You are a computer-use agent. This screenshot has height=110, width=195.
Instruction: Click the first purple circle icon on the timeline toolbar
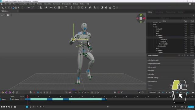(x=6, y=93)
